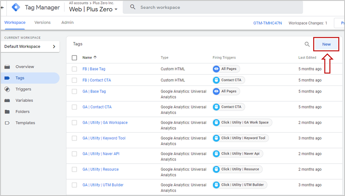Screen dimensions: 345x196
Task: Click the Contact CTA trigger icon for FB Contact CTA
Action: click(x=216, y=80)
